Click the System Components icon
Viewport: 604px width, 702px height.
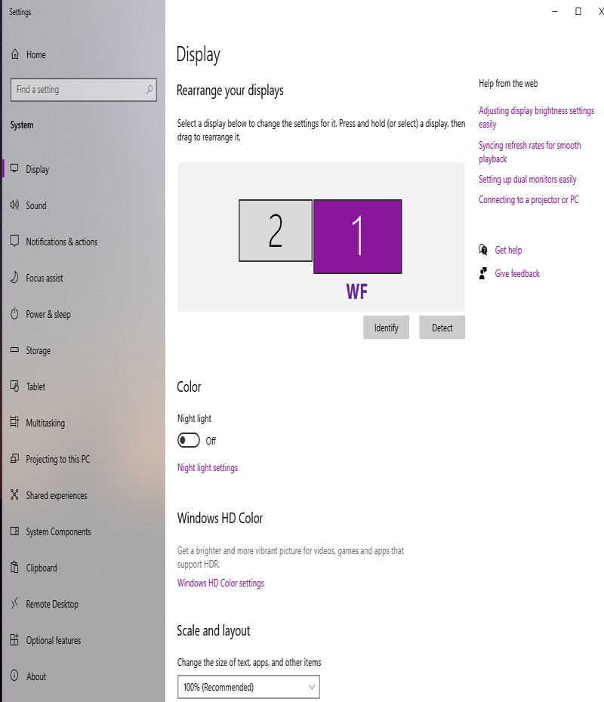[15, 531]
